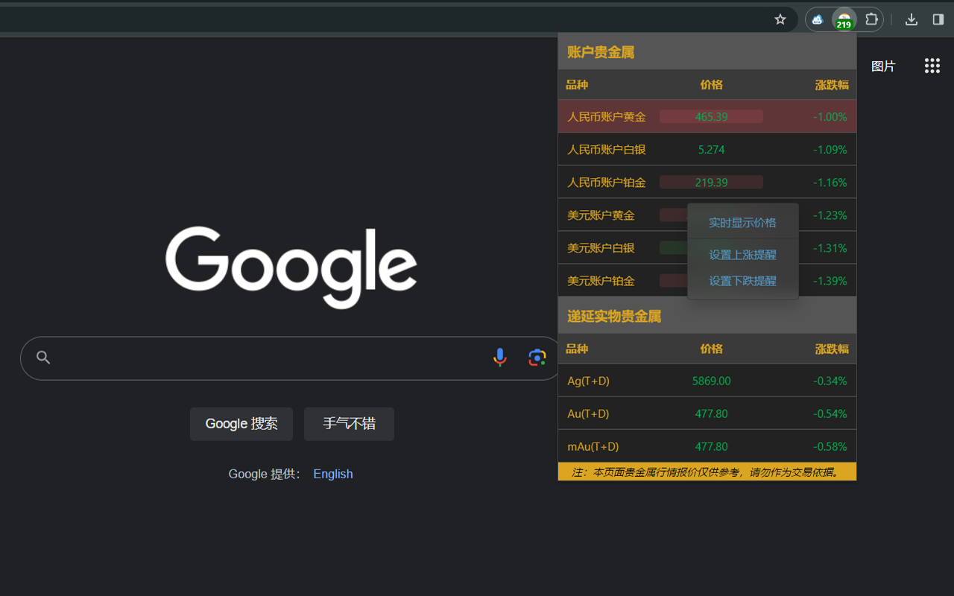This screenshot has width=954, height=596.
Task: Click the magnifier icon in the search box
Action: 42,358
